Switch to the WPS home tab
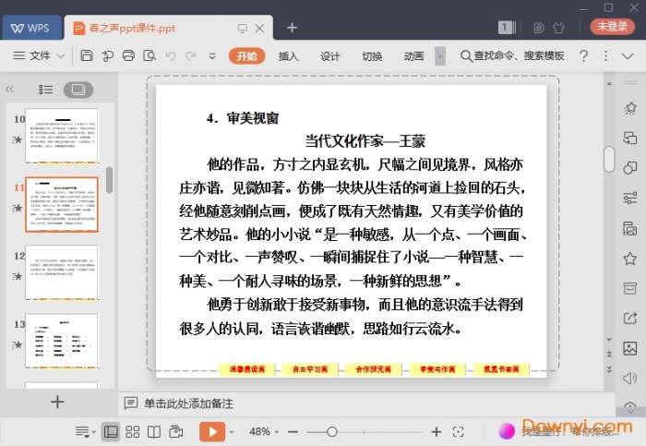Viewport: 646px width, 446px height. click(x=32, y=28)
